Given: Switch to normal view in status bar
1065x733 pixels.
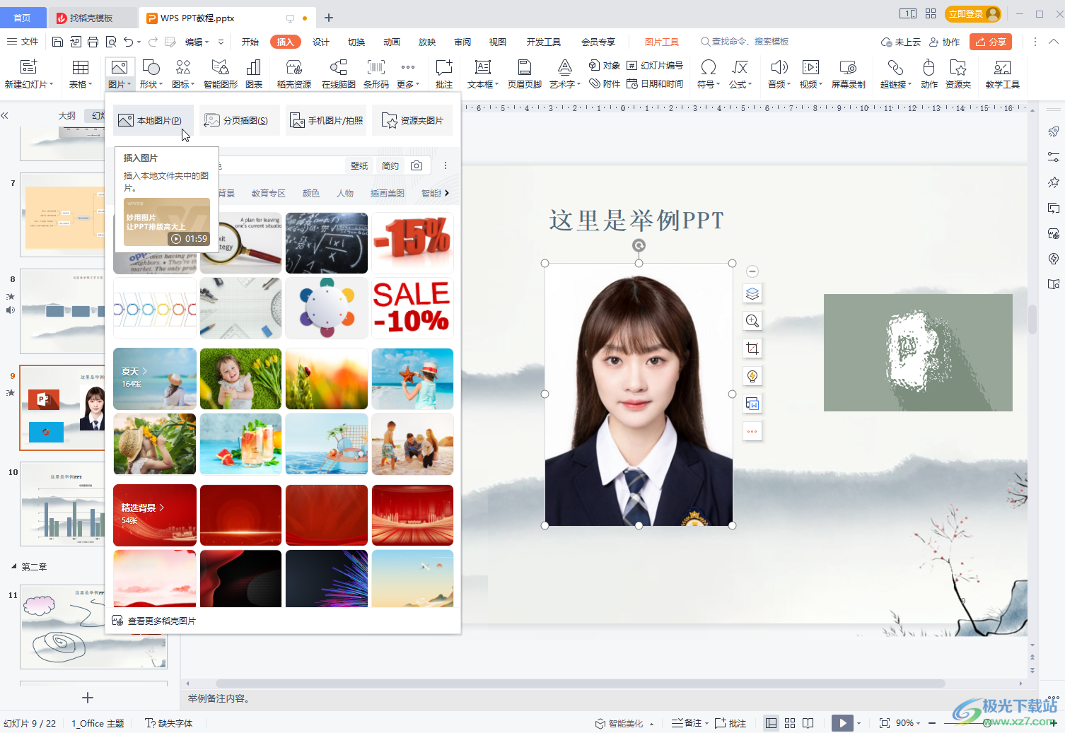Looking at the screenshot, I should [x=772, y=723].
